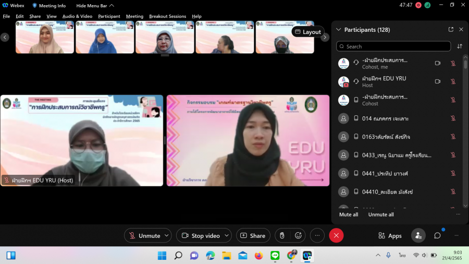Expand video options arrow beside Stop video
The width and height of the screenshot is (469, 264).
coord(227,236)
